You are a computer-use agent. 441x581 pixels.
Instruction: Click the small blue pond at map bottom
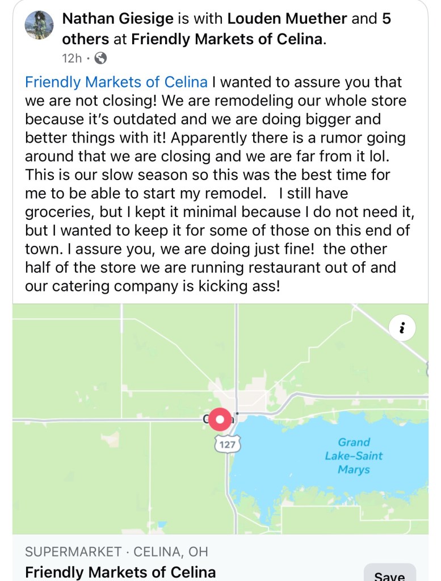tap(163, 524)
